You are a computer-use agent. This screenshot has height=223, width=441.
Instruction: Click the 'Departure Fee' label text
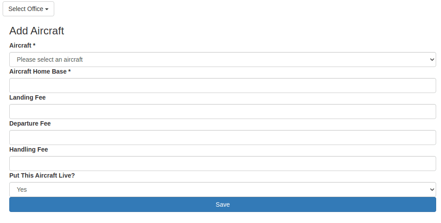click(x=30, y=123)
